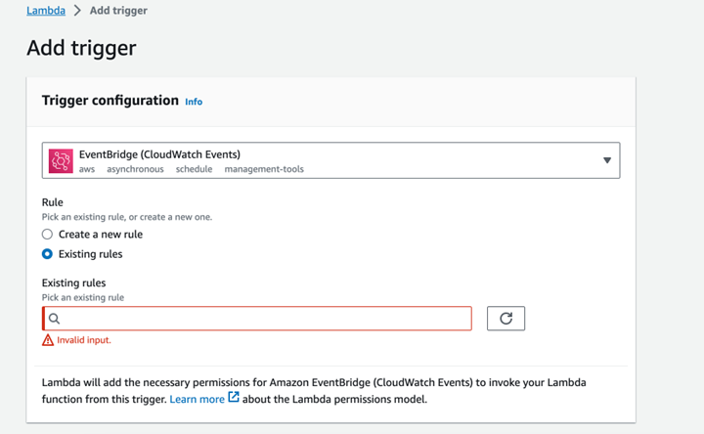Image resolution: width=704 pixels, height=434 pixels.
Task: Click the breadcrumb chevron separator
Action: pyautogui.click(x=77, y=11)
